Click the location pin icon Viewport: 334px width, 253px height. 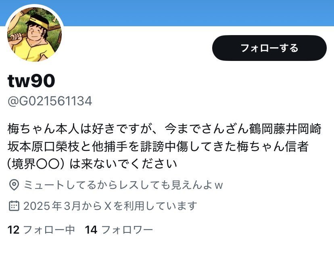(x=14, y=185)
